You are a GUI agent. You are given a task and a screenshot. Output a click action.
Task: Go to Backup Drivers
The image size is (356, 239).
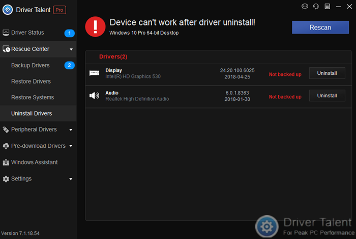coord(38,65)
